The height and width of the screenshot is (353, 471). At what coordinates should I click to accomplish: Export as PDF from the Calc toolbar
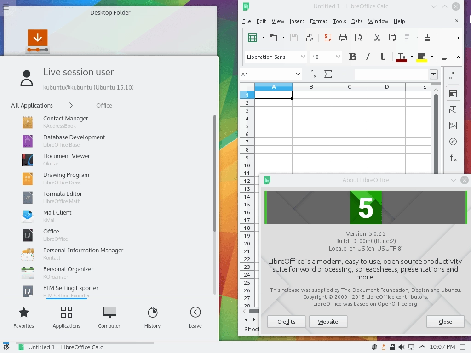pos(327,38)
